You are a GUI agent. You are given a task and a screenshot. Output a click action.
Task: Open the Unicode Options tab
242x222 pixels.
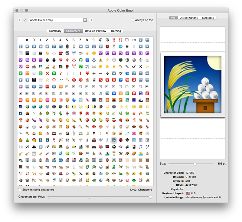188,18
